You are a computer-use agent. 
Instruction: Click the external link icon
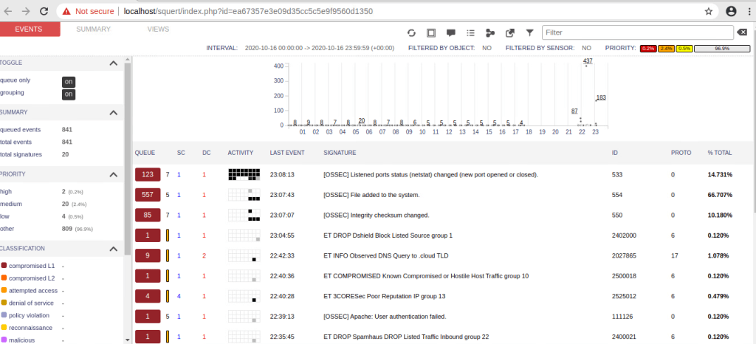coord(509,33)
